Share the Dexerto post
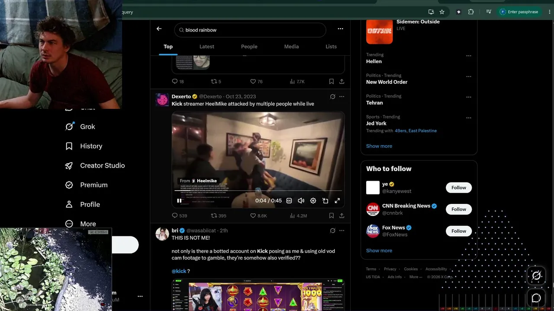Image resolution: width=554 pixels, height=311 pixels. click(341, 215)
